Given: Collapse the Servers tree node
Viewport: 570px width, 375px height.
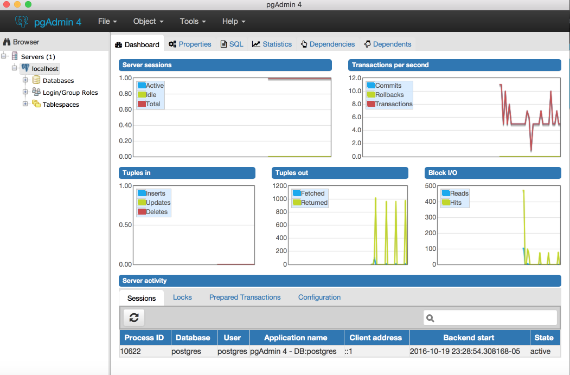Looking at the screenshot, I should pos(4,56).
